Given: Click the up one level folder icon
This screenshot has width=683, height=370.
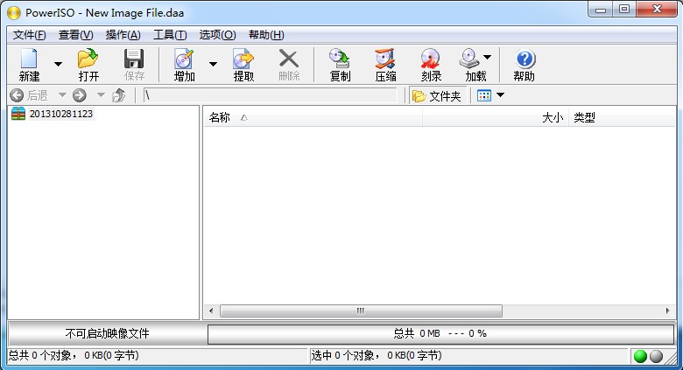Looking at the screenshot, I should point(118,94).
